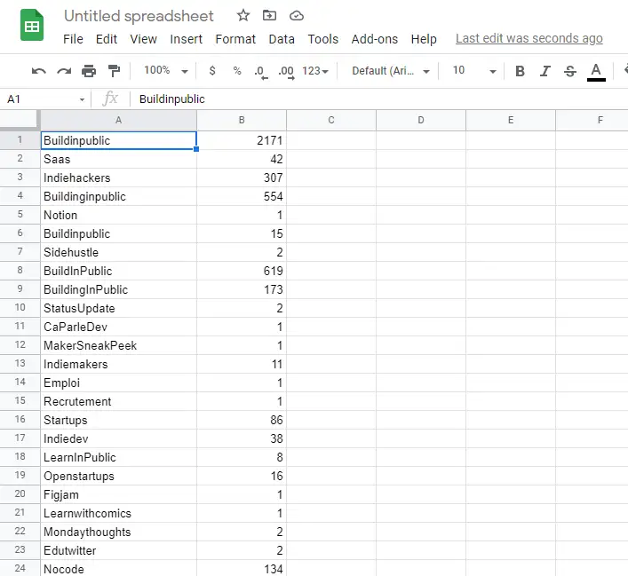Open the Add-ons menu
Image resolution: width=628 pixels, height=576 pixels.
click(x=374, y=39)
